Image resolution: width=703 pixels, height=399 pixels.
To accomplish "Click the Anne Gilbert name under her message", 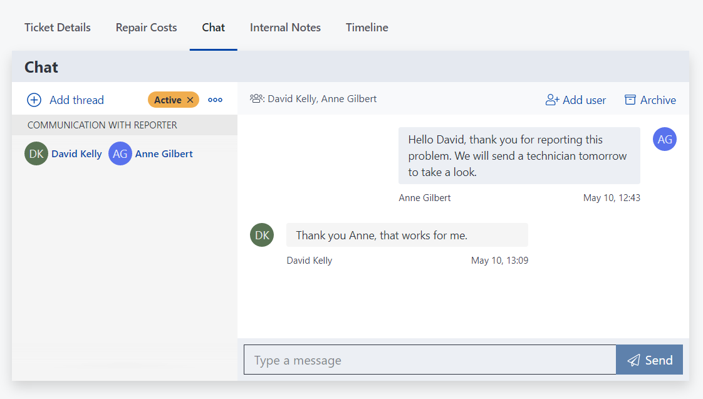I will [425, 198].
